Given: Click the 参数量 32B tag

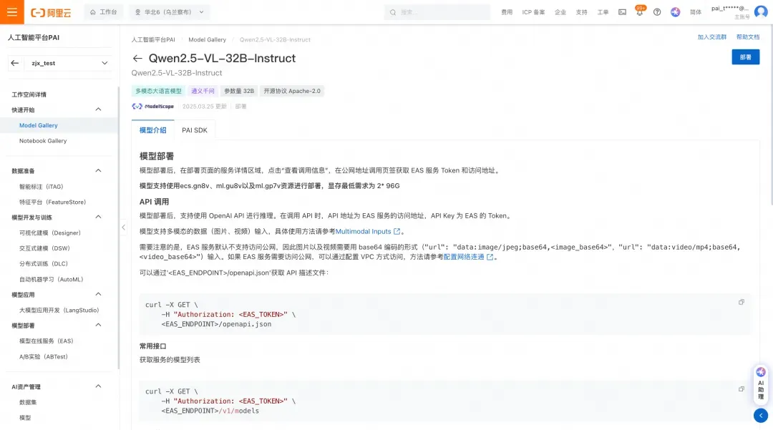Looking at the screenshot, I should coord(238,91).
